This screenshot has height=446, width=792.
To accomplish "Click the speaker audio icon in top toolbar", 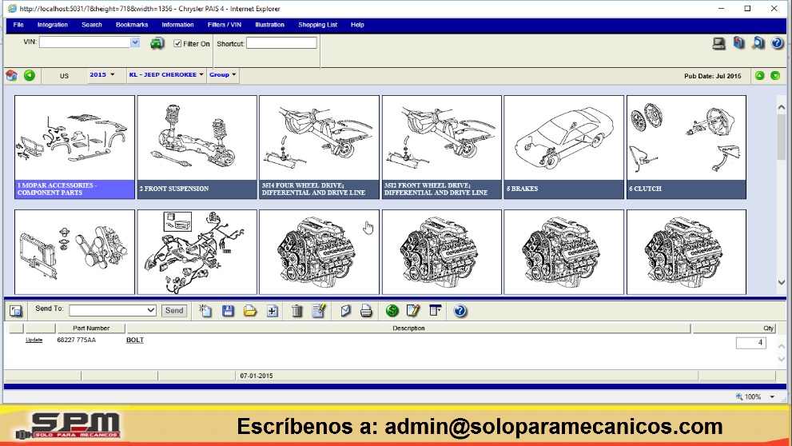I will 758,43.
